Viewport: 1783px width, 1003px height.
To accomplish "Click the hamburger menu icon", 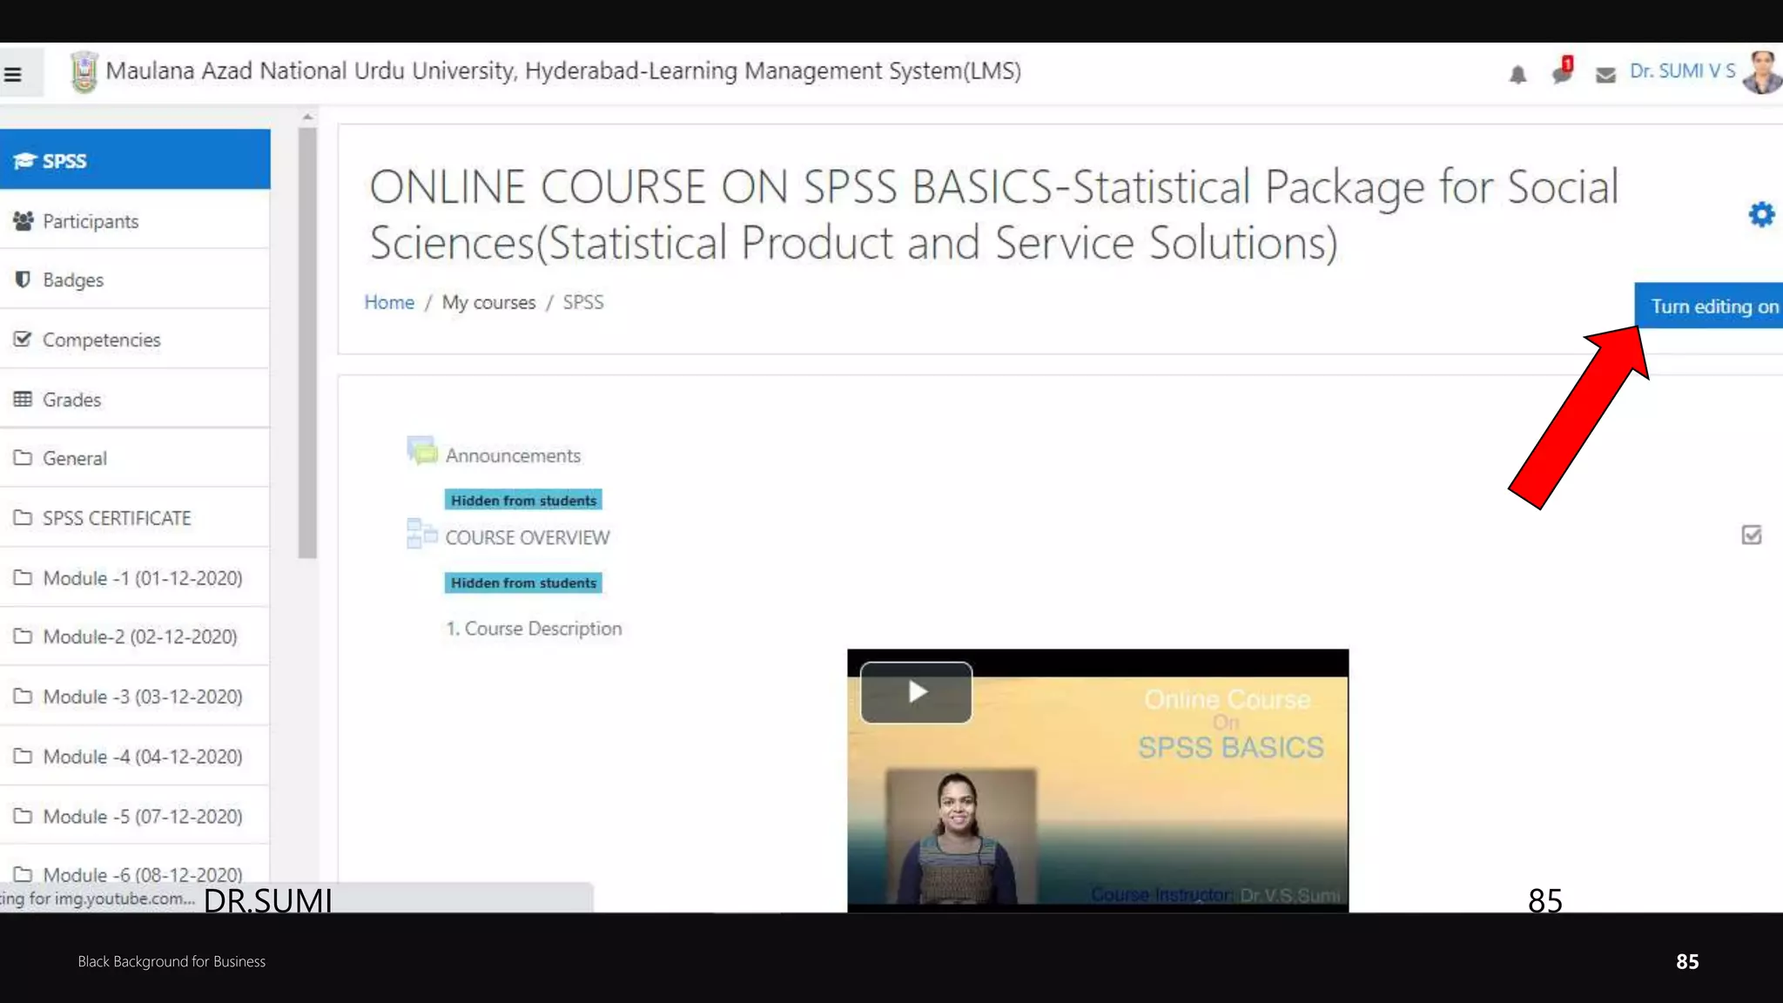I will click(13, 74).
